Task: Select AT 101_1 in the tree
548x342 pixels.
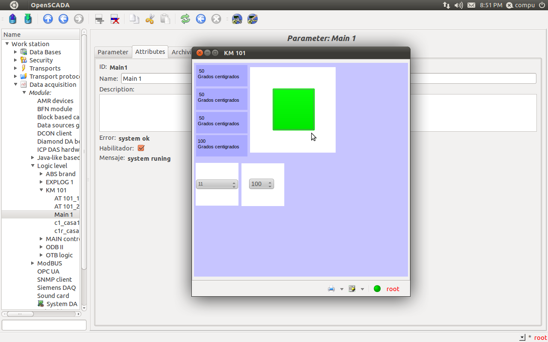Action: (66, 198)
